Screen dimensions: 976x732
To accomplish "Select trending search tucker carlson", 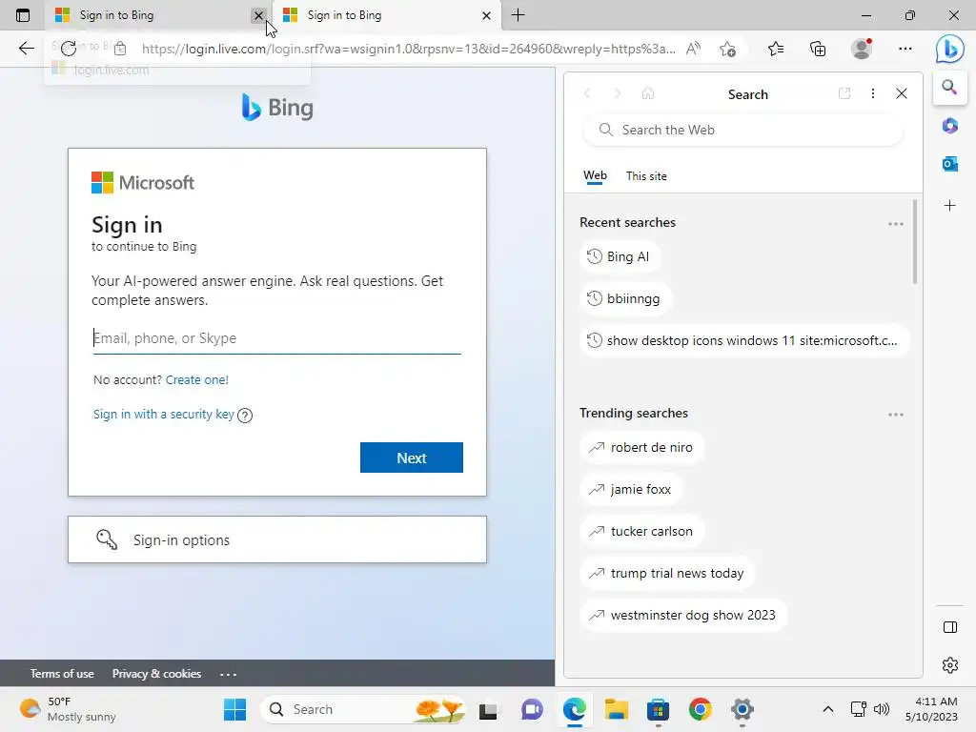I will tap(641, 531).
